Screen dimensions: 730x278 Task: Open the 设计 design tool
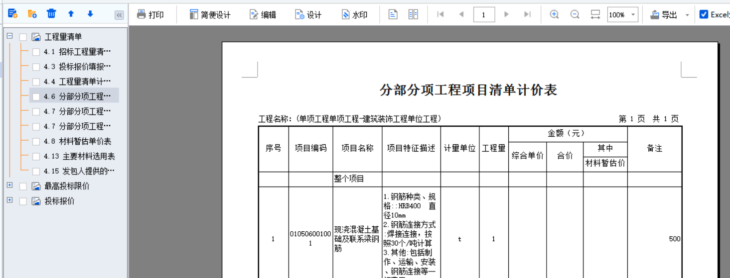click(308, 14)
